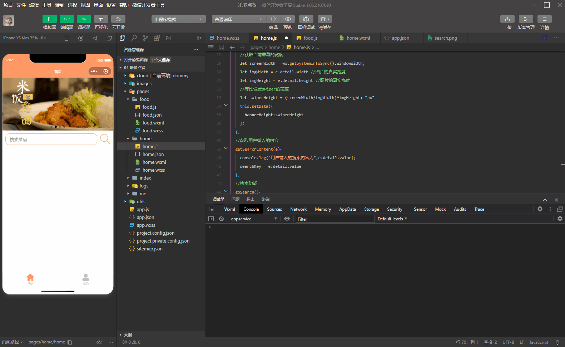
Task: Open the 微信开发者工具 menu
Action: click(148, 5)
